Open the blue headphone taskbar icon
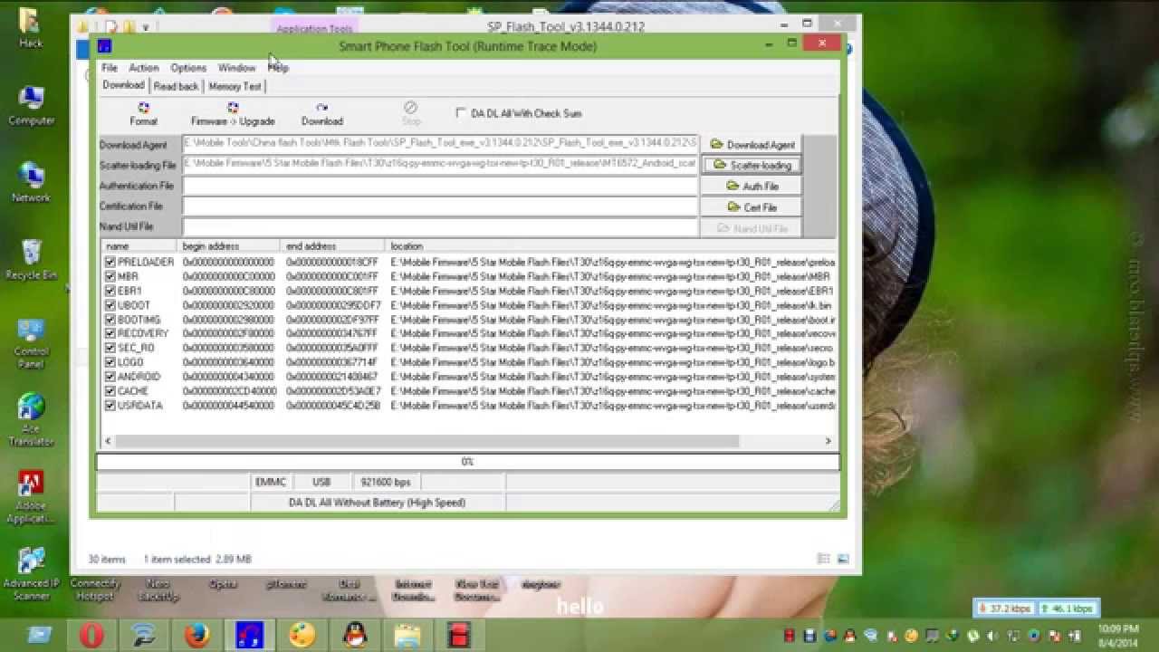Screen dimensions: 1159x652 click(249, 635)
